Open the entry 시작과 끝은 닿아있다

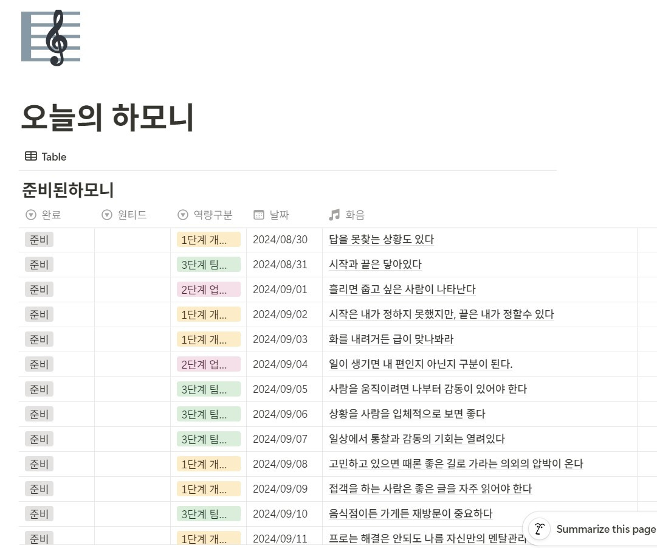[375, 265]
